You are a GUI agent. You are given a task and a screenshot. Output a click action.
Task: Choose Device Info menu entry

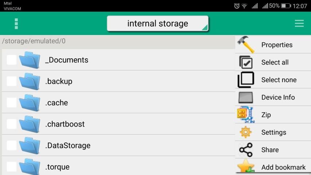point(278,97)
